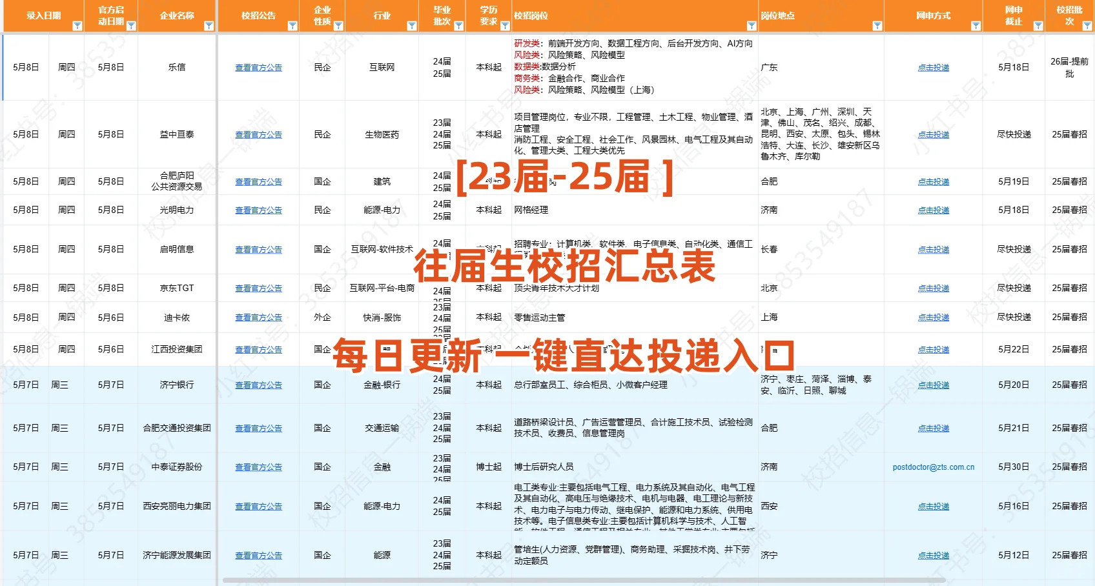Open 查看官方公告 link for 益中亘泰
This screenshot has width=1095, height=586.
(258, 134)
